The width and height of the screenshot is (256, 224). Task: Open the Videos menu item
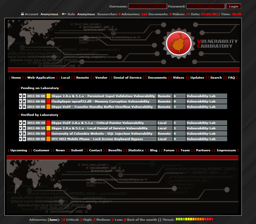coord(178,78)
